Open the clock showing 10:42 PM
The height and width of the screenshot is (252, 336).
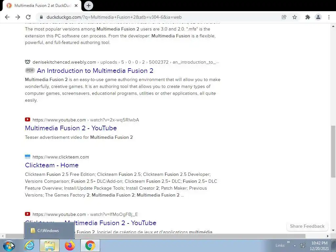[x=319, y=246]
